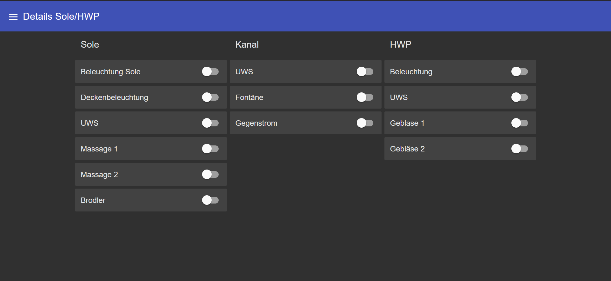
Task: Open the hamburger navigation menu
Action: [13, 17]
